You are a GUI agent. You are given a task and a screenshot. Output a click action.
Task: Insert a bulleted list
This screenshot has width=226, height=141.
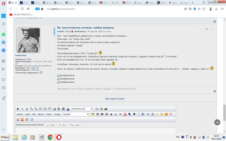pyautogui.click(x=40, y=109)
